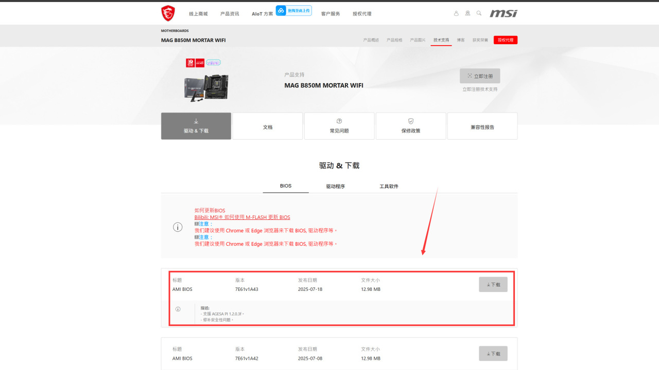Image resolution: width=659 pixels, height=370 pixels.
Task: Click the 驱动 & 下载 section heading
Action: (x=339, y=165)
